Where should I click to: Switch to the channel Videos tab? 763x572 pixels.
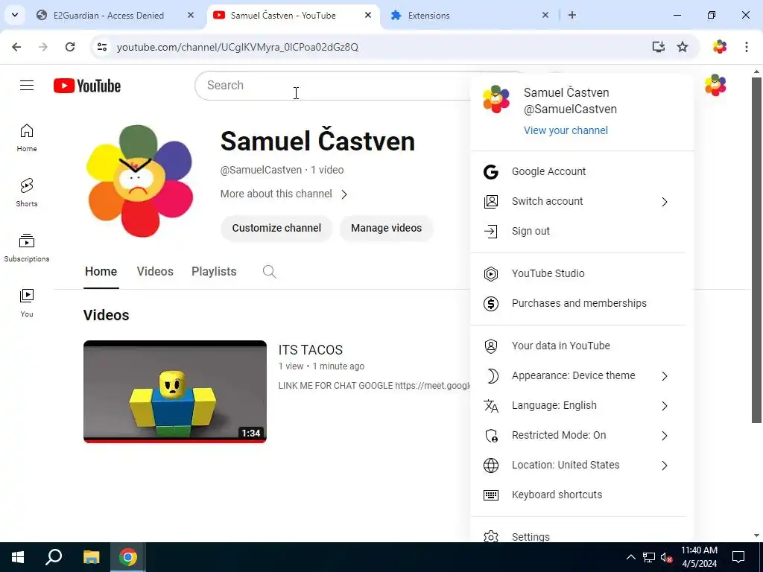[x=155, y=271]
